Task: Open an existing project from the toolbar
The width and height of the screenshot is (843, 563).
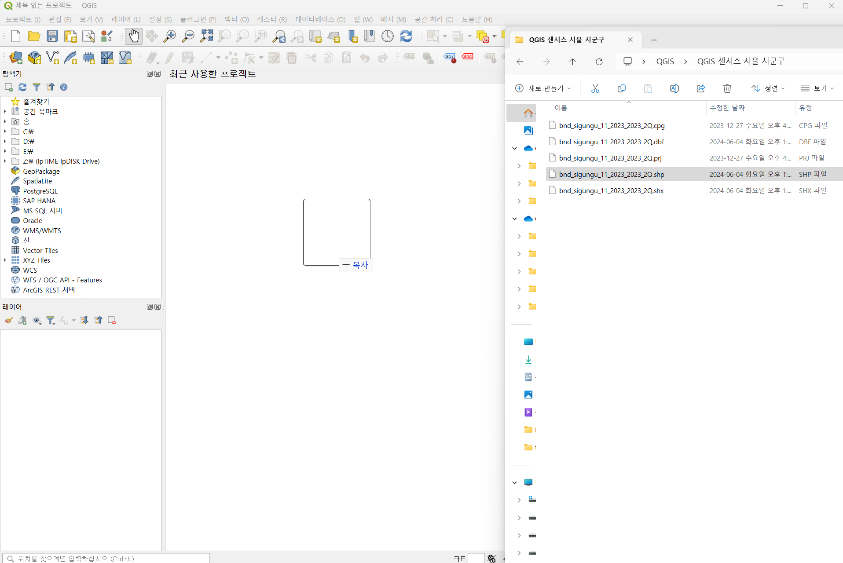Action: 34,36
